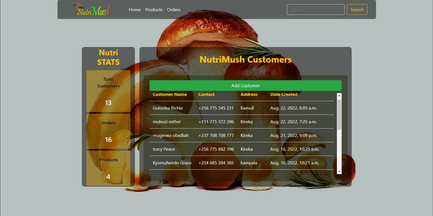The image size is (433, 216).
Task: Select the muhozi esther customer row
Action: [242, 122]
